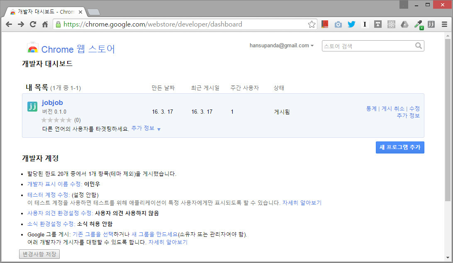
Task: Click the scrollbar up arrow
Action: click(x=448, y=36)
